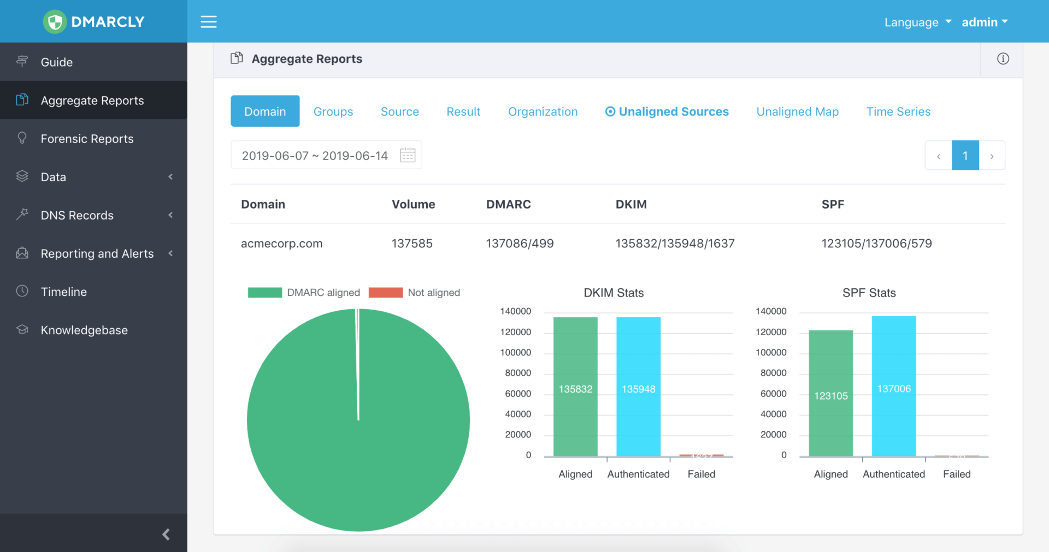This screenshot has width=1049, height=552.
Task: Select the Unaligned Sources tab
Action: [x=667, y=111]
